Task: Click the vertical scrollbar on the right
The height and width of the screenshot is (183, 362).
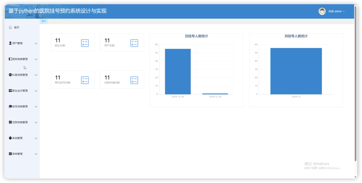Action: pos(356,84)
